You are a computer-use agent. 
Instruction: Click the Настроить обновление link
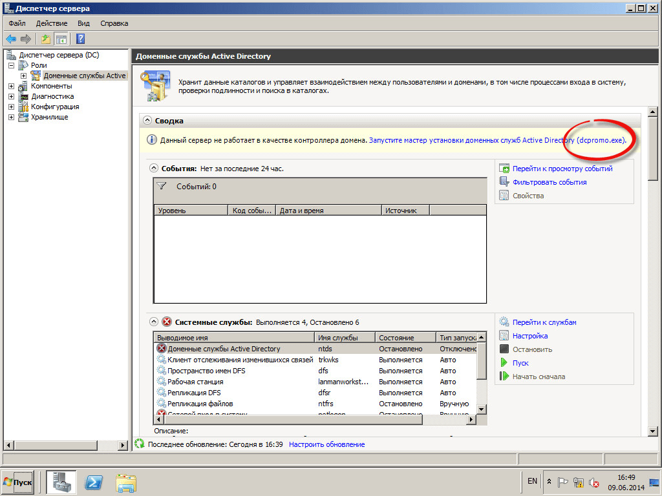coord(326,444)
